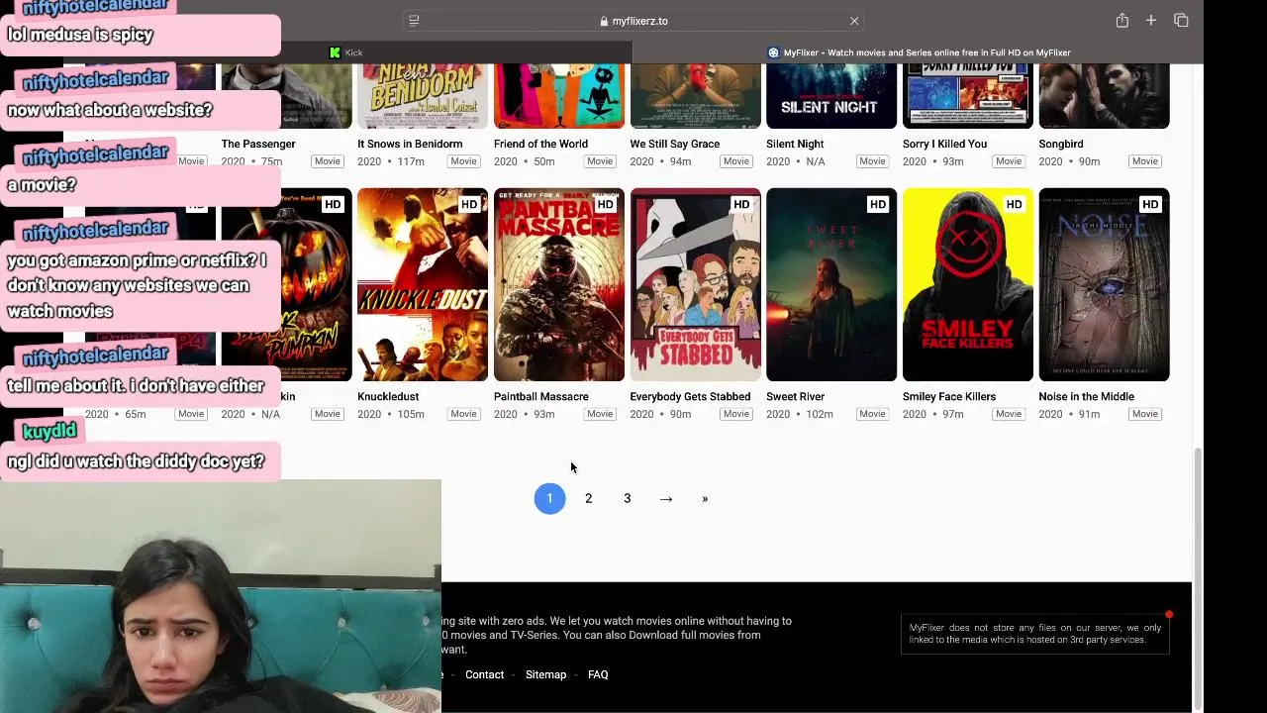Click HD badge on Knuckledust poster

[x=469, y=204]
